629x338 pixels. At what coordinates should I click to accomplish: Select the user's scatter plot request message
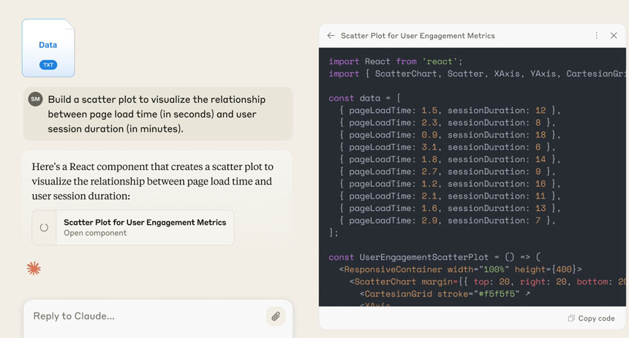point(158,114)
